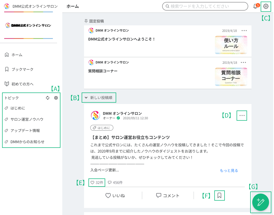Open three-dot menu on ようこそ pinned post
This screenshot has width=274, height=215.
pos(244,31)
